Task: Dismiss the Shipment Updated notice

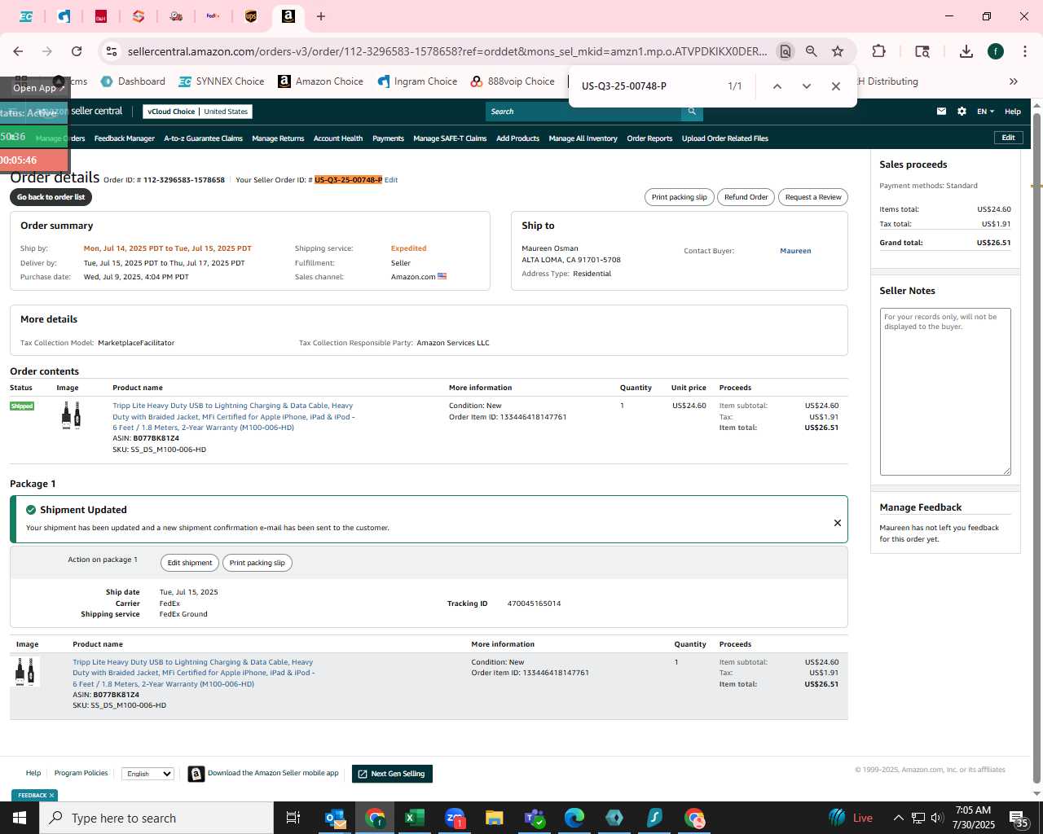Action: (838, 523)
